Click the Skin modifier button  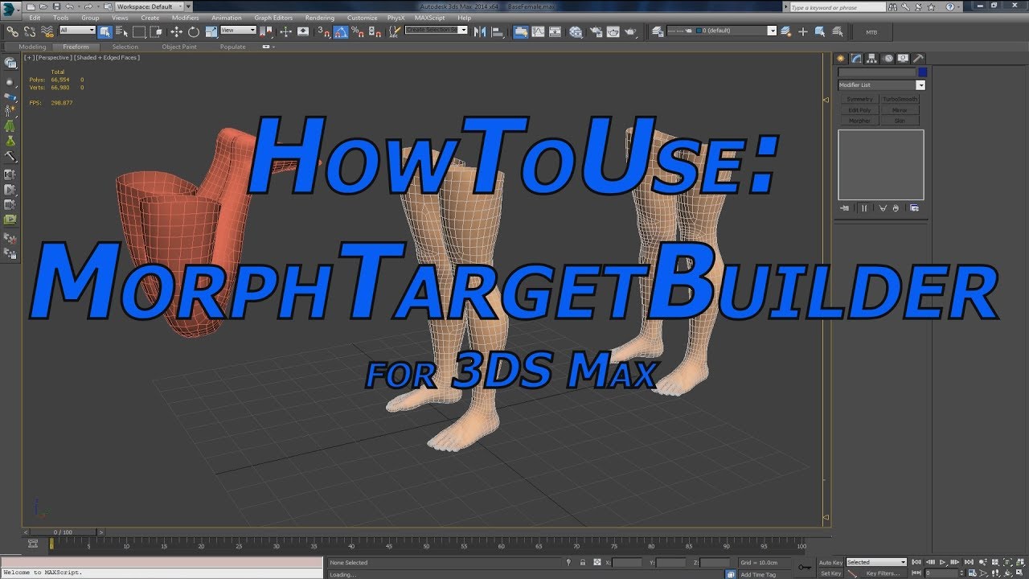(900, 120)
